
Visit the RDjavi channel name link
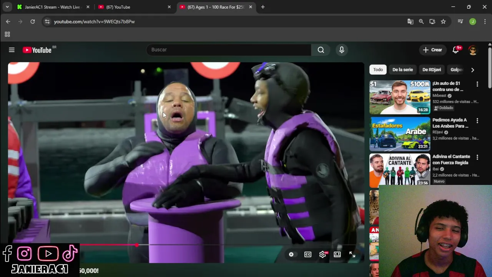point(438,132)
